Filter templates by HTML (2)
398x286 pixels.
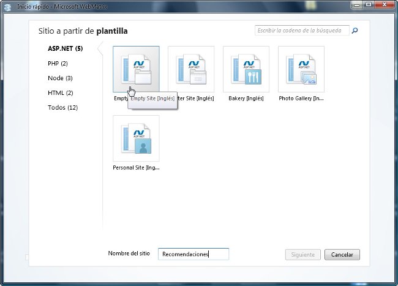tap(60, 92)
